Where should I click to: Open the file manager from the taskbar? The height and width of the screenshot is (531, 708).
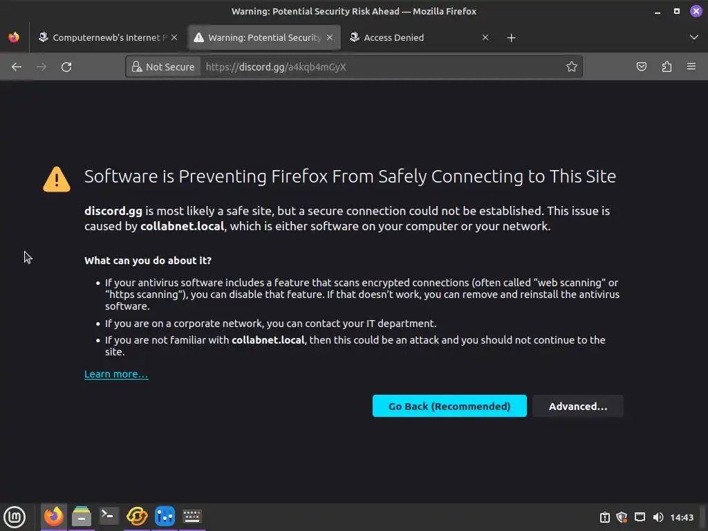(x=82, y=516)
